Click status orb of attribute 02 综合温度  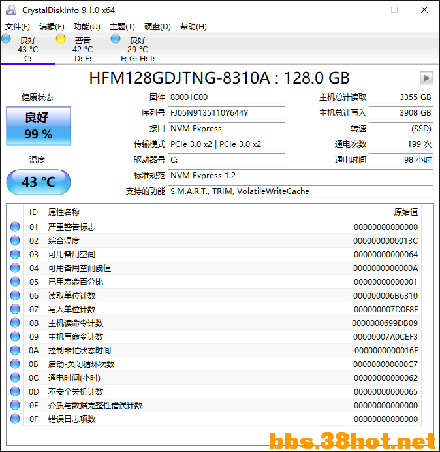(x=15, y=241)
